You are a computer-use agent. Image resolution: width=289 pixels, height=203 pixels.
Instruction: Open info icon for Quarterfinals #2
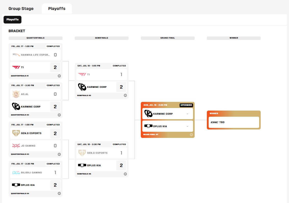pos(59,115)
